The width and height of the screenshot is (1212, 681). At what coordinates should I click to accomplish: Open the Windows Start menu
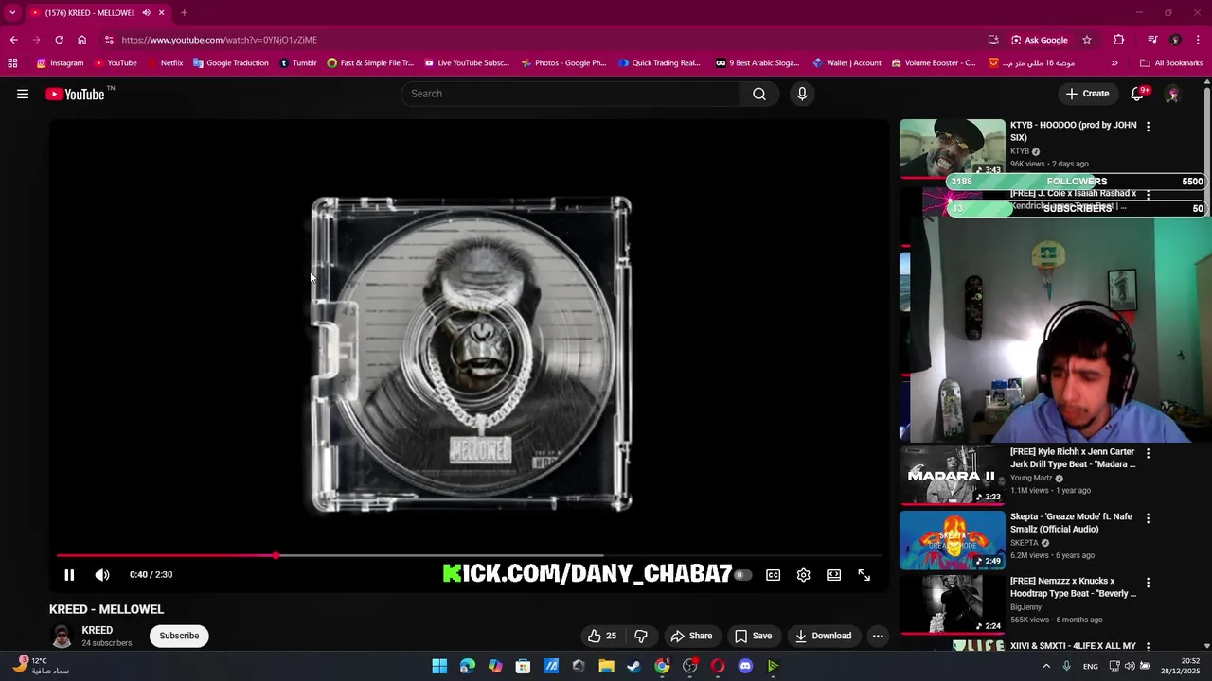[439, 667]
